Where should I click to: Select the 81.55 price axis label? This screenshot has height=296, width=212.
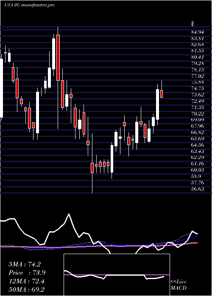click(x=198, y=51)
